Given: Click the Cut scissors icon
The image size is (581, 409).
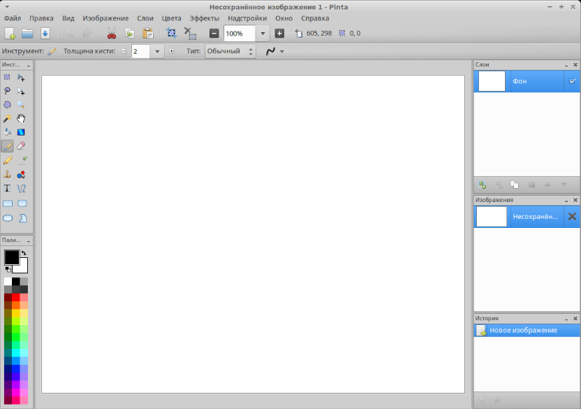Looking at the screenshot, I should (111, 33).
